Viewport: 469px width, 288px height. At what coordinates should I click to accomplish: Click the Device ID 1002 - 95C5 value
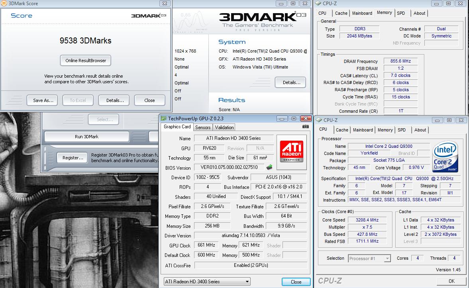click(208, 177)
